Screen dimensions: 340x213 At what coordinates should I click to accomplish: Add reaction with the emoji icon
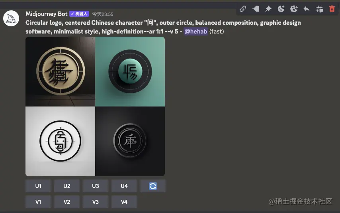click(281, 9)
